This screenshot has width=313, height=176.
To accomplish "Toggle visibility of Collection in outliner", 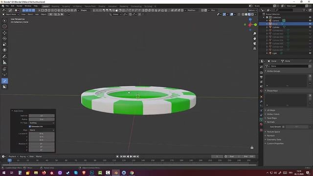I will click(x=310, y=18).
